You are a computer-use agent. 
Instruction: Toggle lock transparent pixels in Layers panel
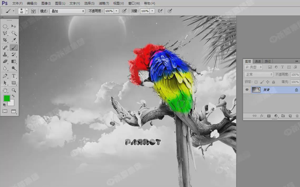(256, 82)
